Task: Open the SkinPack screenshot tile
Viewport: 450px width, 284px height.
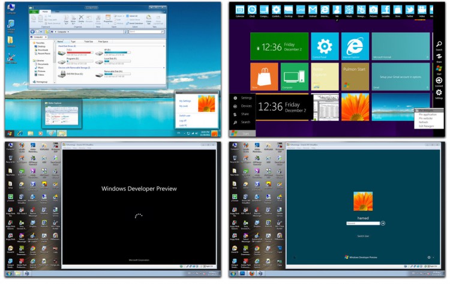Action: click(325, 107)
